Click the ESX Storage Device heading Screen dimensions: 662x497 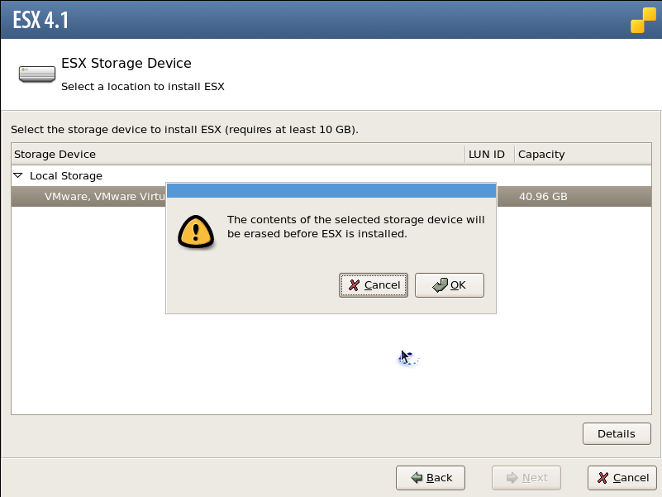click(x=126, y=63)
